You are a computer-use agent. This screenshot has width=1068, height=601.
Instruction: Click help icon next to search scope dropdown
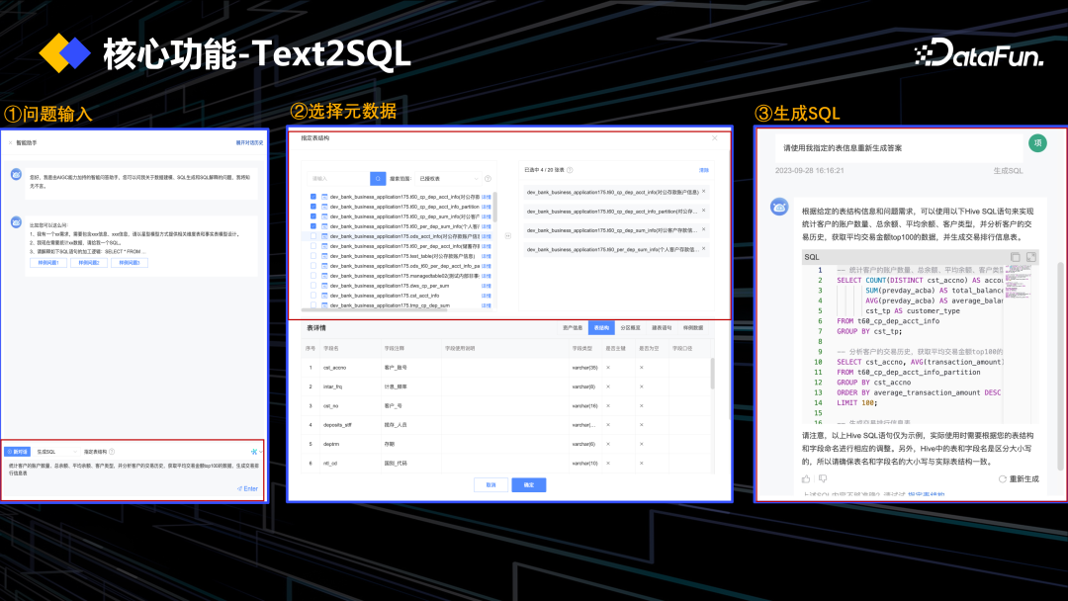point(488,178)
